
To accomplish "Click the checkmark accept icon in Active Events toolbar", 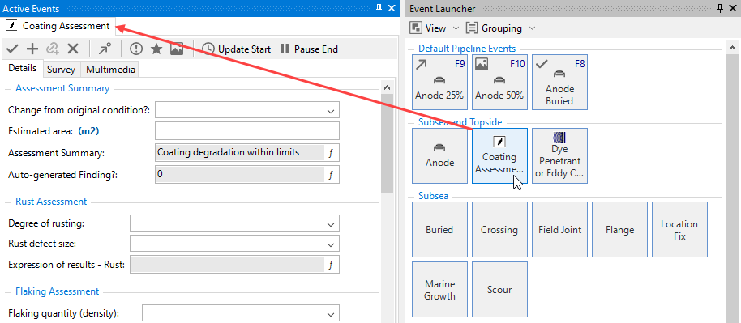I will [13, 49].
